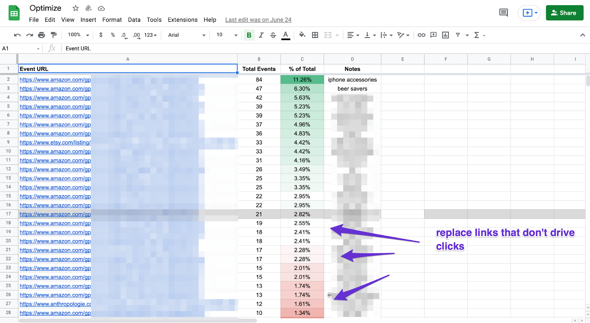Select row 17 header
This screenshot has width=590, height=323.
[x=8, y=214]
